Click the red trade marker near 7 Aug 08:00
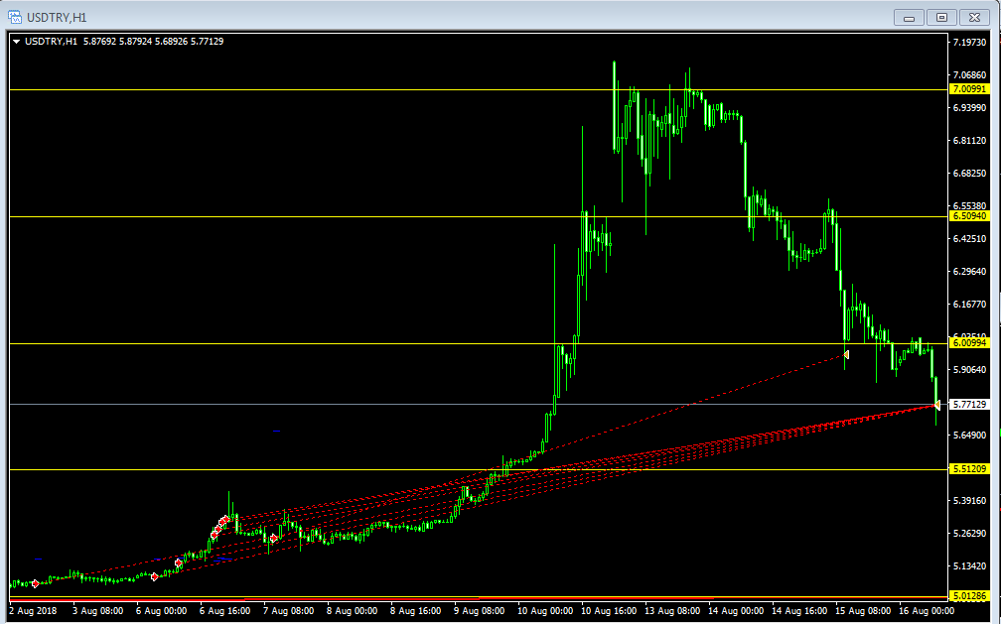The width and height of the screenshot is (1001, 624). tap(274, 539)
